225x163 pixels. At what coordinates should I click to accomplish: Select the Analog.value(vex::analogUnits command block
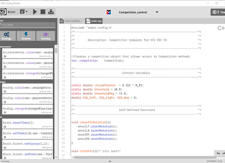(x=27, y=88)
